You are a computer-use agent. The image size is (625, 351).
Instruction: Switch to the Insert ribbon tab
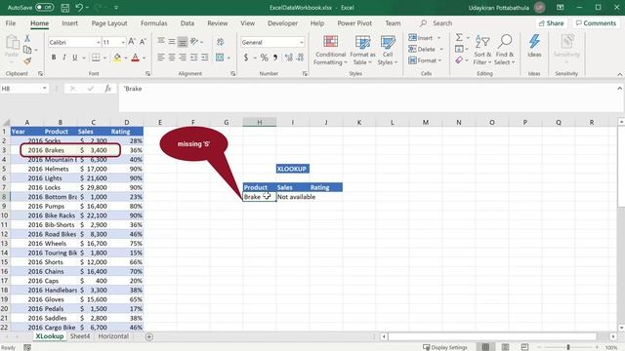[x=69, y=23]
